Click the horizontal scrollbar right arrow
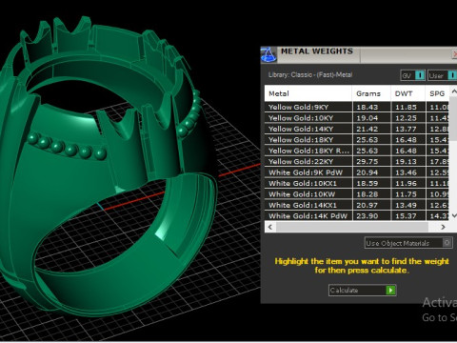Viewport: 457px width, 343px height. tap(443, 227)
